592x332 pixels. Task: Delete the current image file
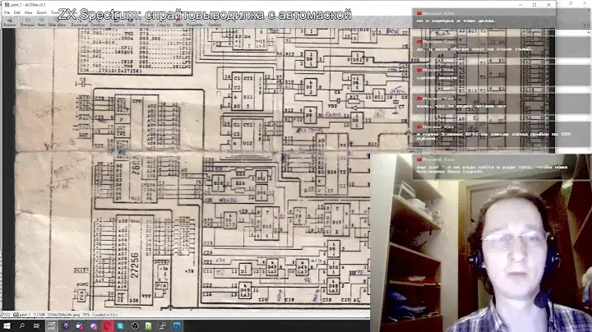pyautogui.click(x=178, y=24)
